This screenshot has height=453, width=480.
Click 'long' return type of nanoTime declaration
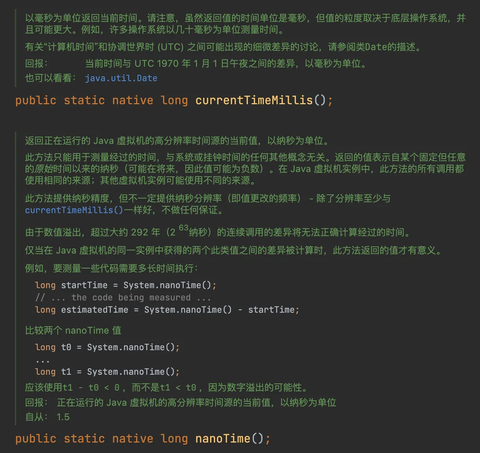174,439
